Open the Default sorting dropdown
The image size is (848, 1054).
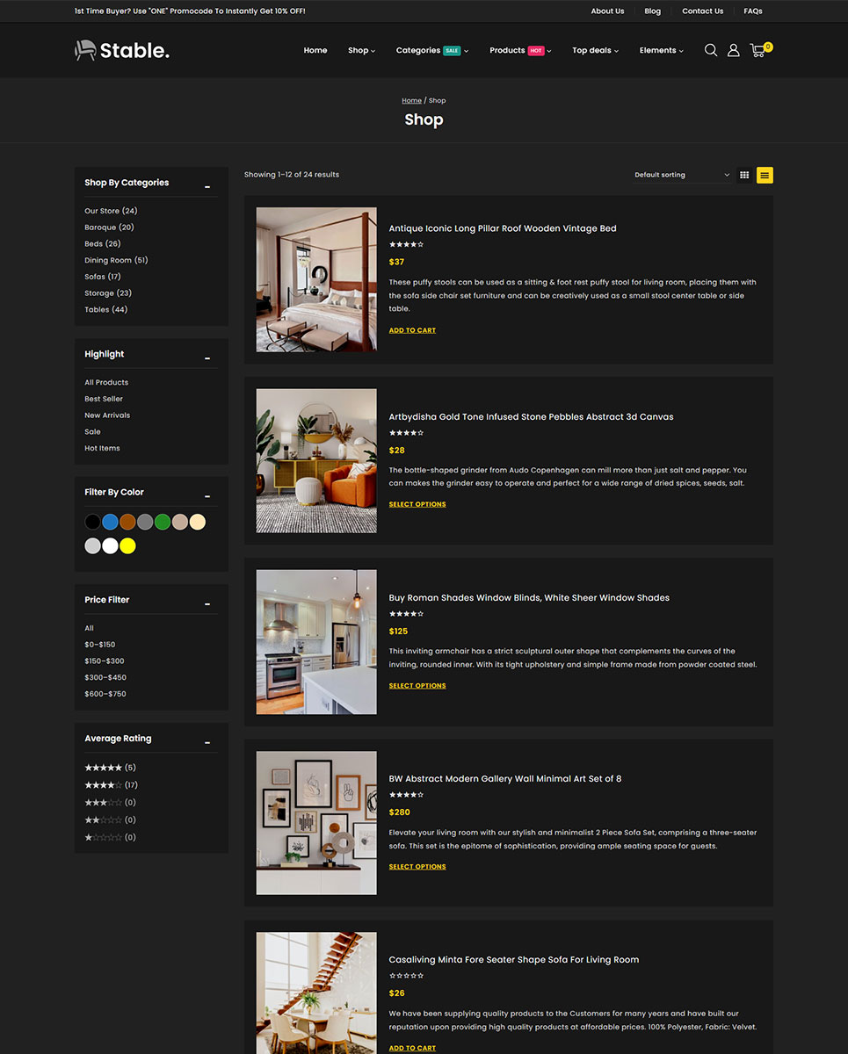(x=682, y=175)
